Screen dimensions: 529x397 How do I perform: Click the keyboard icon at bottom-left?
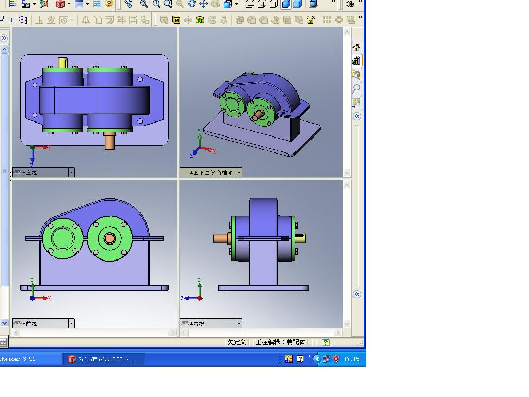coord(4,342)
